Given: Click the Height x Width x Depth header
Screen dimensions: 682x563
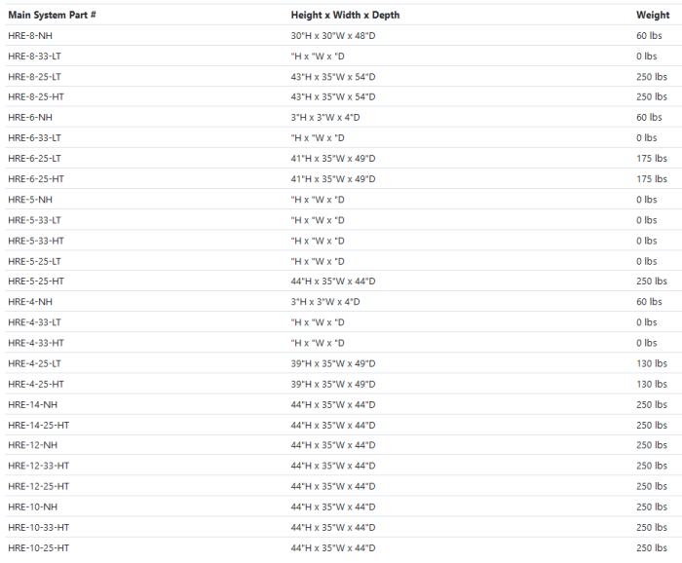Looking at the screenshot, I should [345, 15].
